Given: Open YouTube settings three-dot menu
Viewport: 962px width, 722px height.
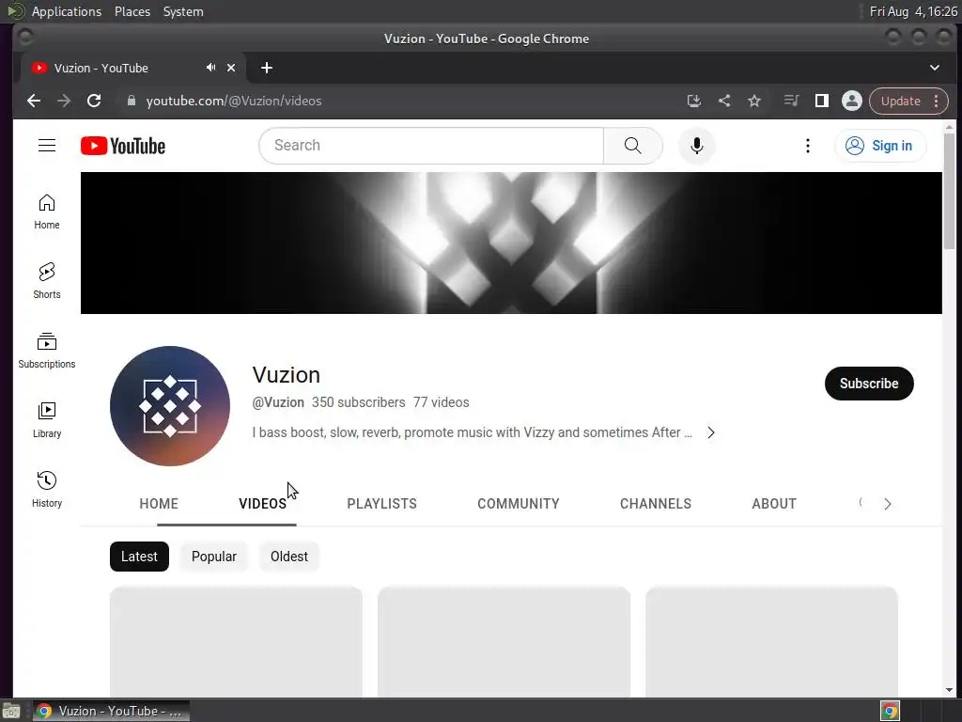Looking at the screenshot, I should [807, 146].
